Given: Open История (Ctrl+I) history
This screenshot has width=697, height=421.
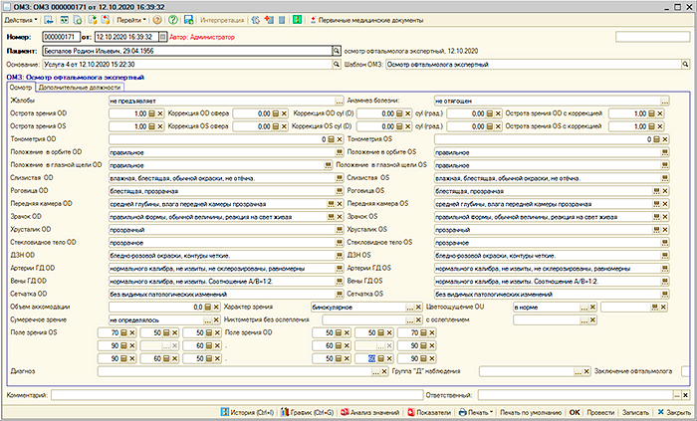Looking at the screenshot, I should point(247,411).
